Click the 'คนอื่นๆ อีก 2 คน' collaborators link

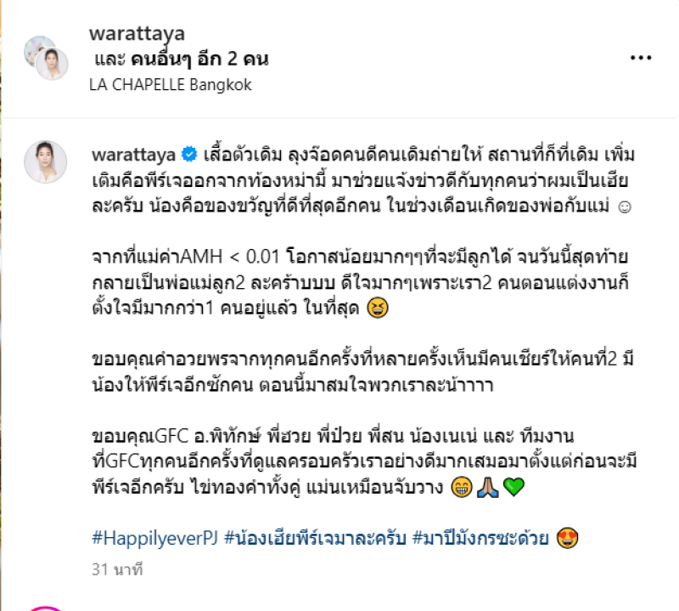[x=199, y=59]
